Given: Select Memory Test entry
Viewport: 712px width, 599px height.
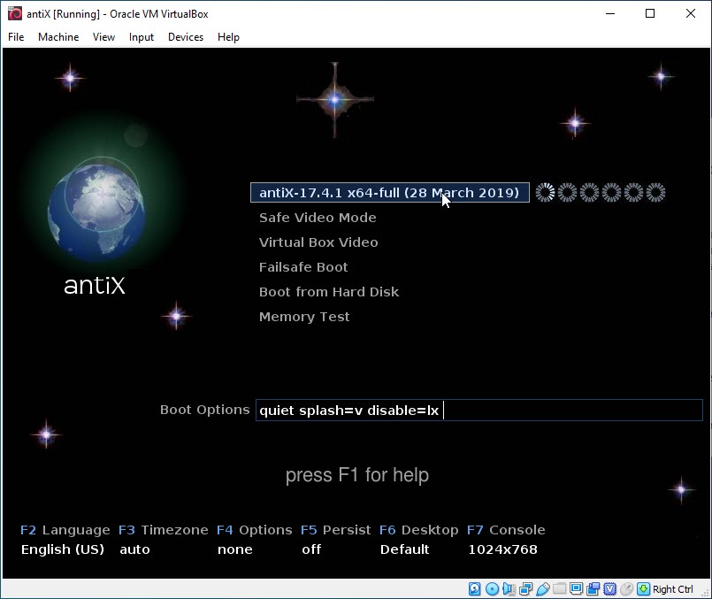Looking at the screenshot, I should tap(304, 317).
